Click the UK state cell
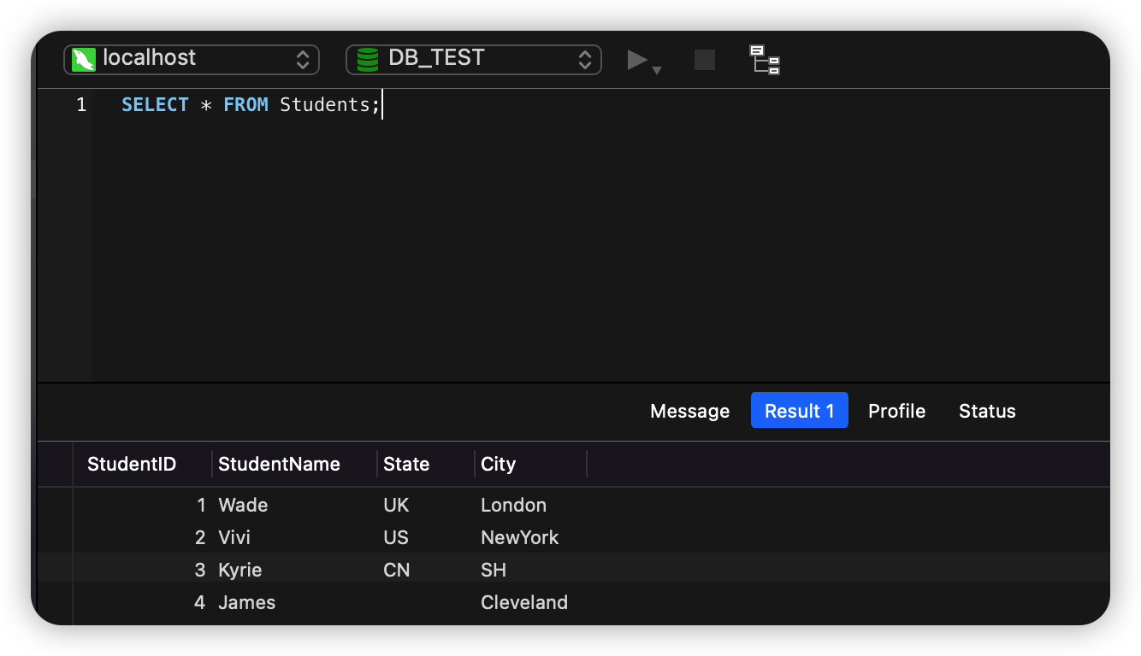Image resolution: width=1141 pixels, height=656 pixels. [x=426, y=505]
